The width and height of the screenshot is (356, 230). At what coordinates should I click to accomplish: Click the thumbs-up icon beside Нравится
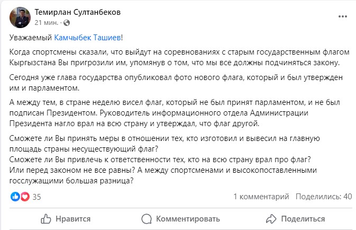coord(46,219)
